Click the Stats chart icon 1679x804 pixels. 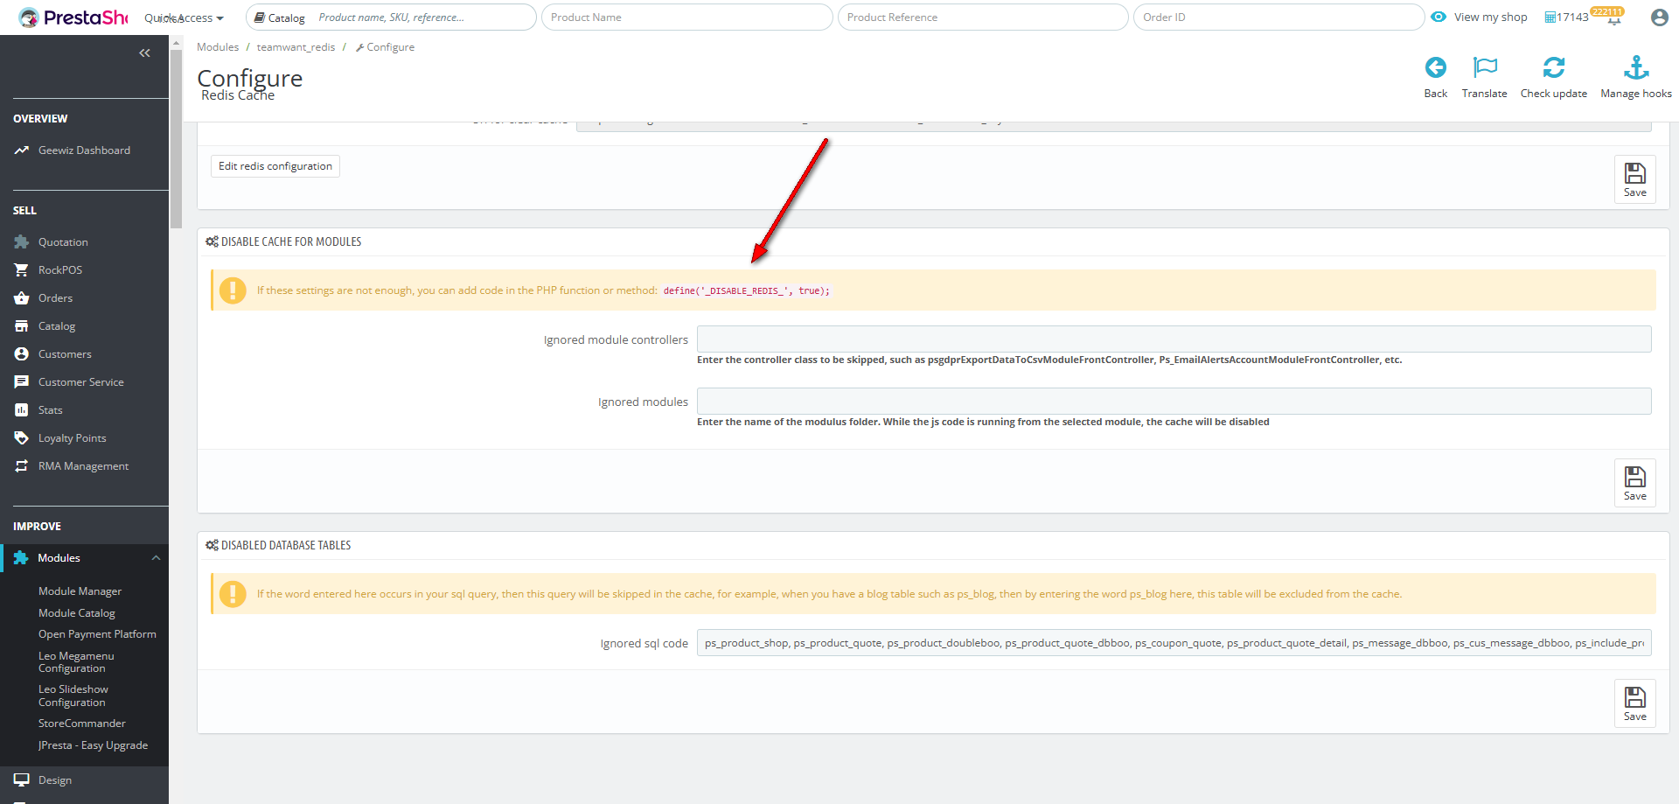22,410
